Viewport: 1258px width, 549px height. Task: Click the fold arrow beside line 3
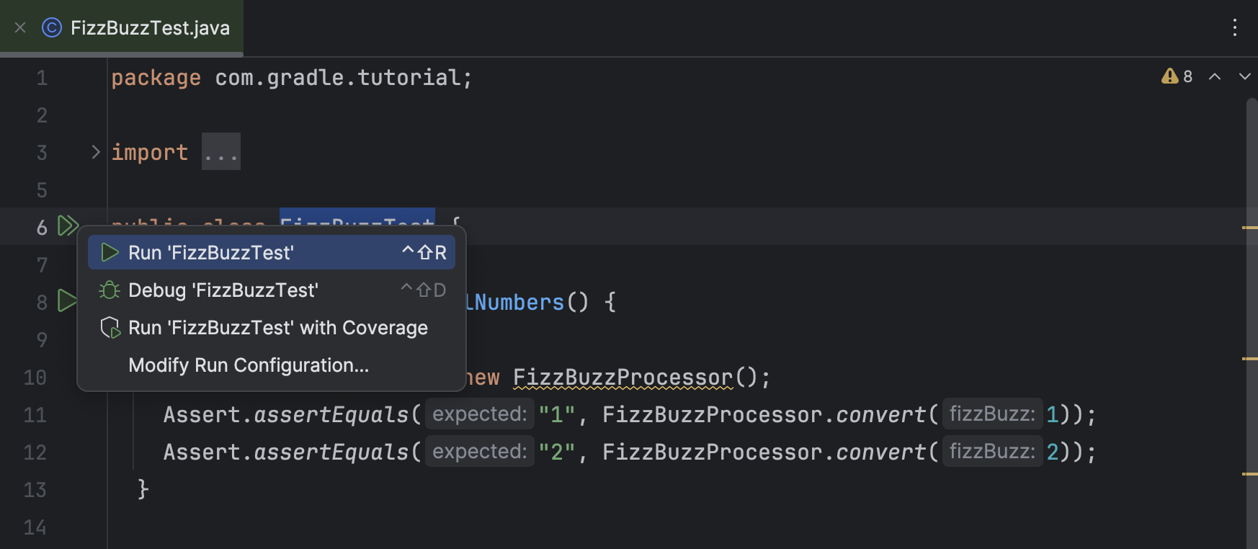coord(95,151)
